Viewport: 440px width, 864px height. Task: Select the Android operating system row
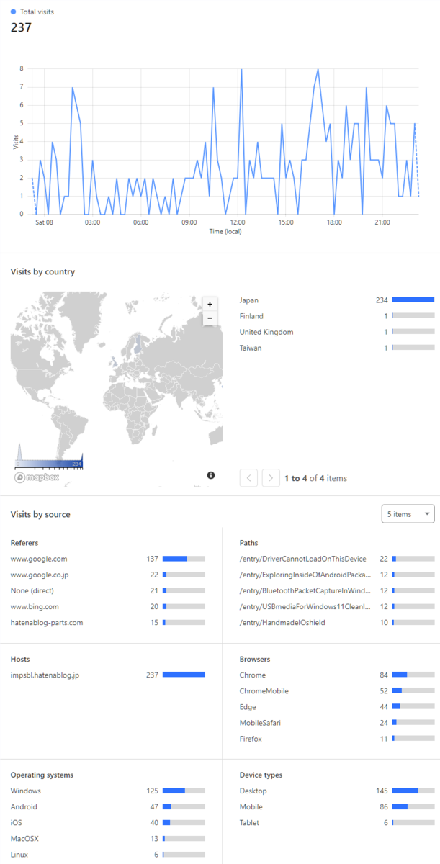(108, 806)
